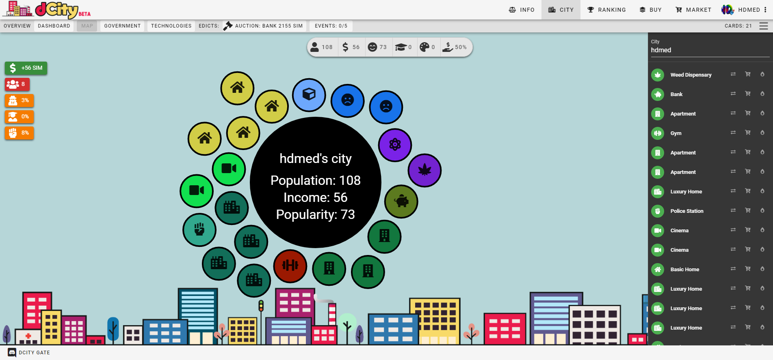This screenshot has width=773, height=360.
Task: Select the red dumbbell gym bubble
Action: coord(290,266)
